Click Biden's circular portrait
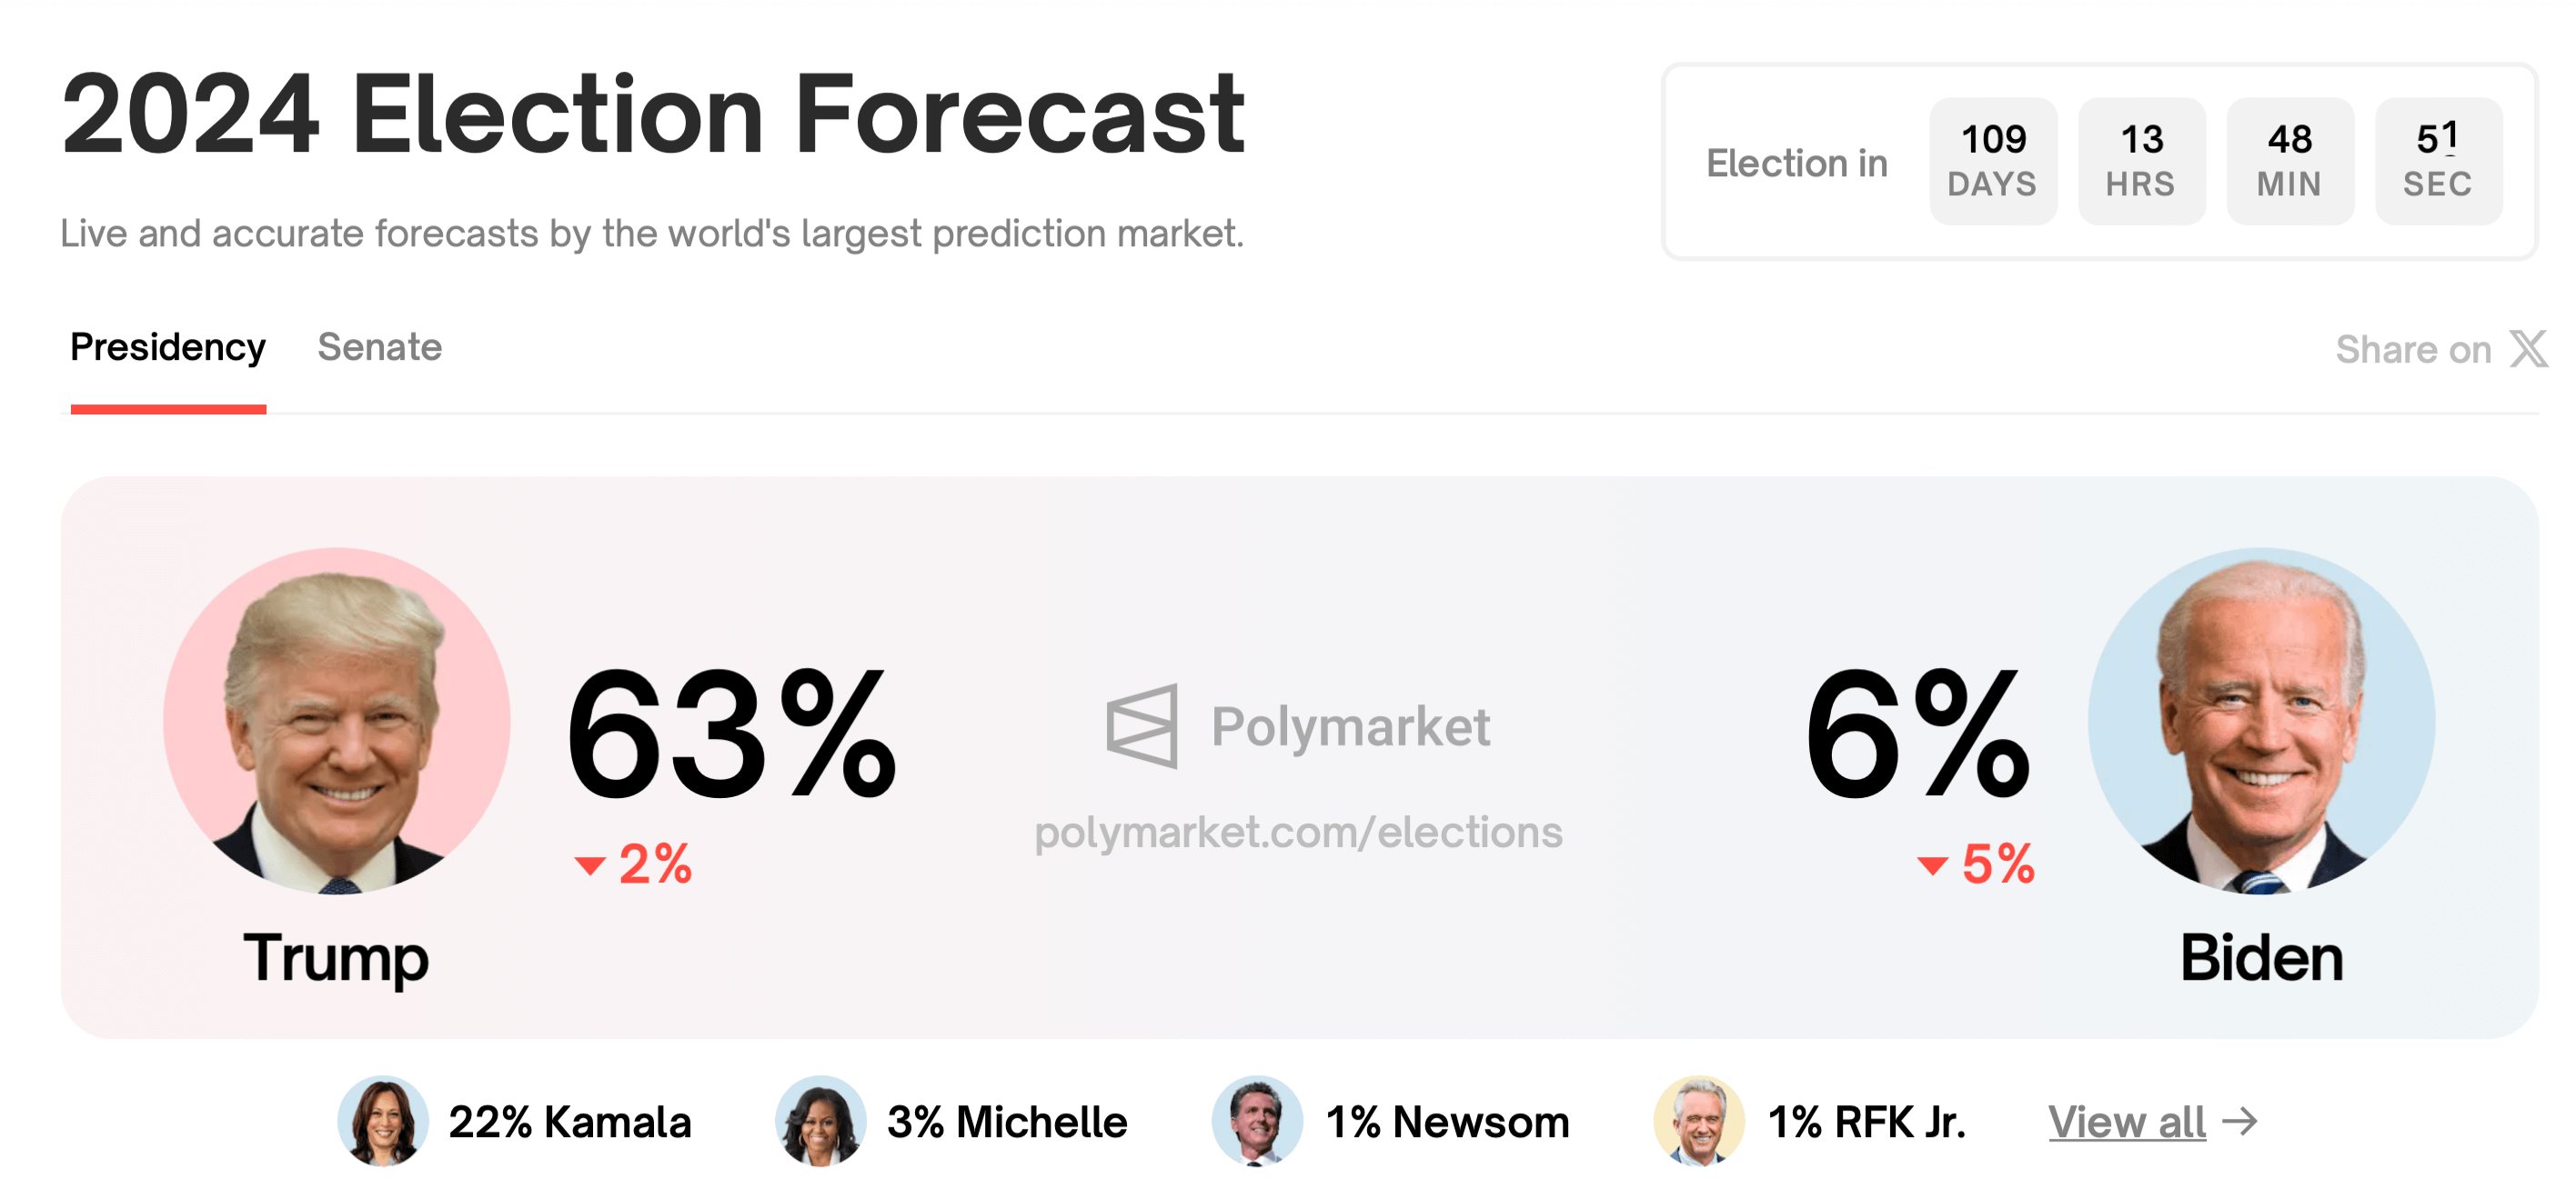 [x=2260, y=721]
